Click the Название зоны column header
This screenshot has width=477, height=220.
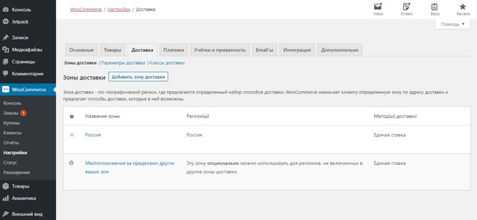point(102,116)
